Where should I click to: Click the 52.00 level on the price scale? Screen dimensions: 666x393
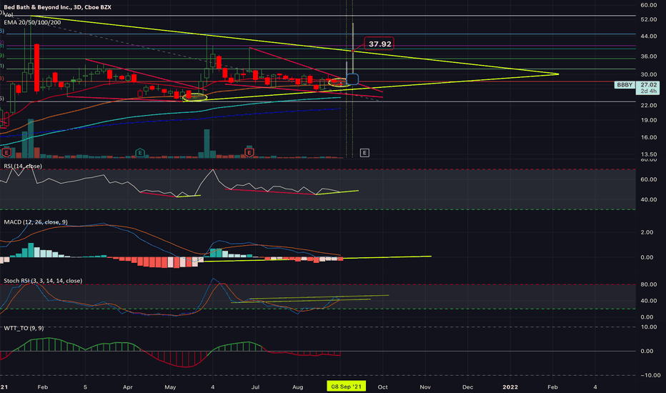pos(649,19)
